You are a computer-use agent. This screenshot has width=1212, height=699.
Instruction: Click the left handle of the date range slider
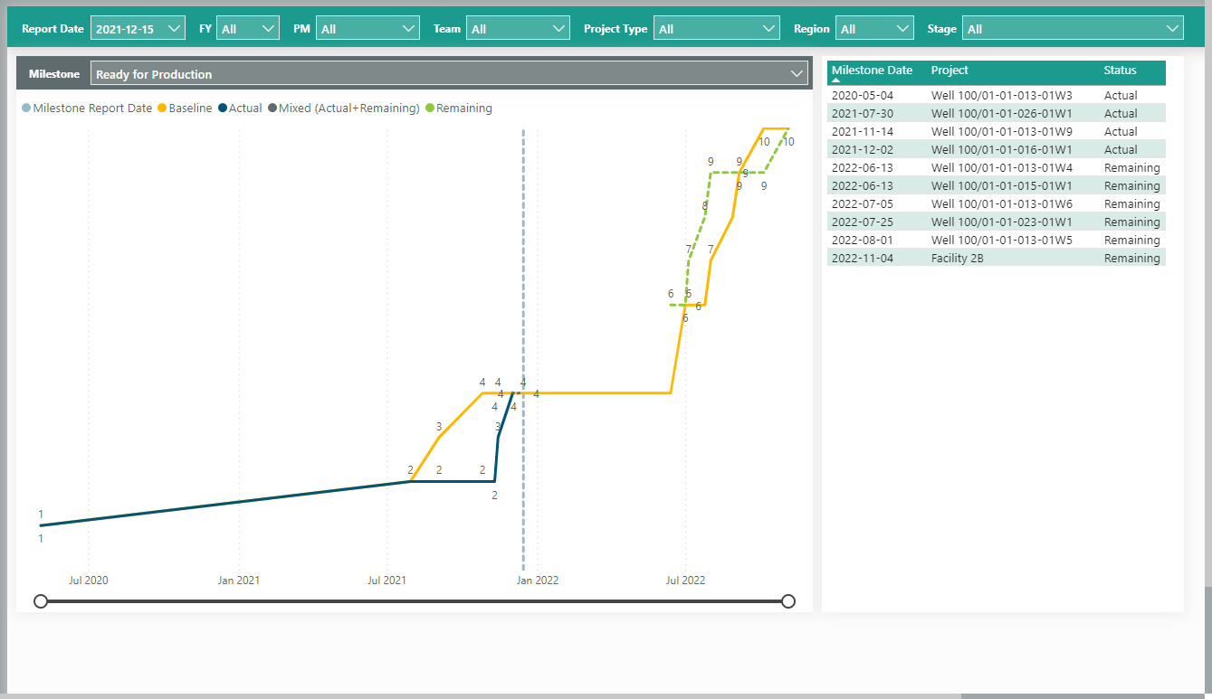(41, 601)
